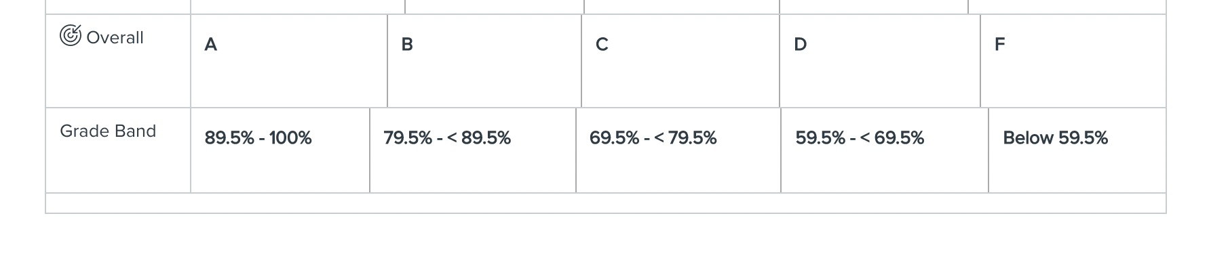Click partial top cell above F grade
This screenshot has width=1209, height=260.
click(x=1067, y=7)
